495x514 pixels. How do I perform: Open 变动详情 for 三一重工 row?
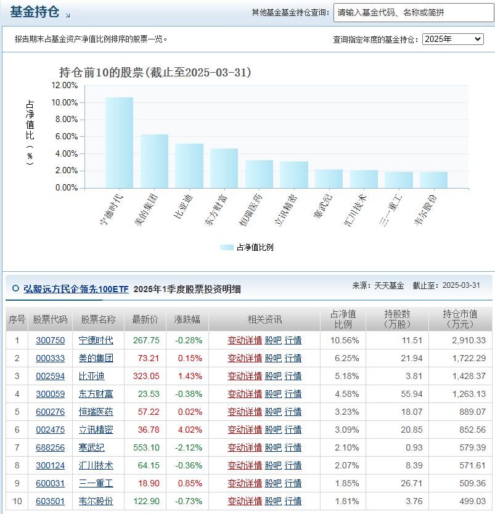pyautogui.click(x=245, y=483)
